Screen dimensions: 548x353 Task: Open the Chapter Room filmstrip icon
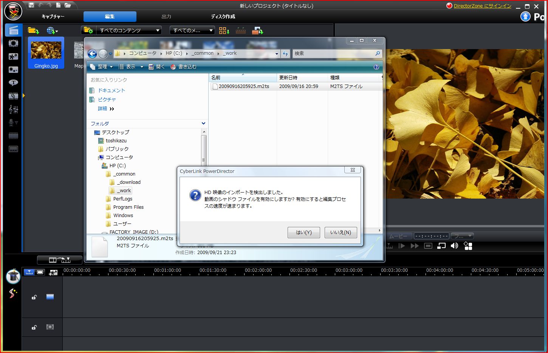(x=13, y=136)
